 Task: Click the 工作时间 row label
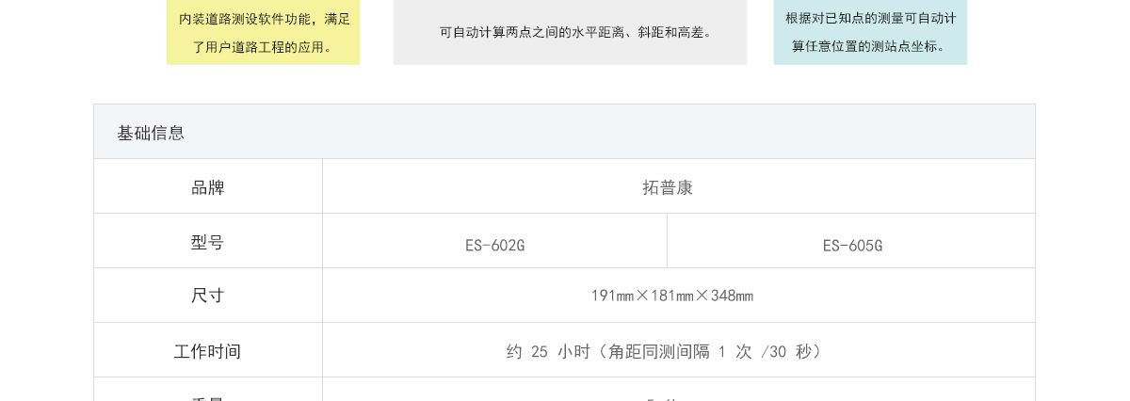tap(208, 350)
